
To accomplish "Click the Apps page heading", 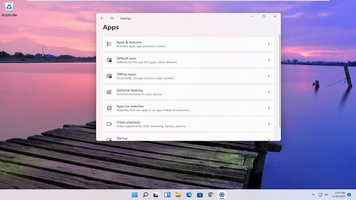I will (x=111, y=27).
